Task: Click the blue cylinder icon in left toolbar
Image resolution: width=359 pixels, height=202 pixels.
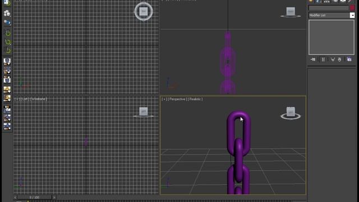Action: [7, 22]
